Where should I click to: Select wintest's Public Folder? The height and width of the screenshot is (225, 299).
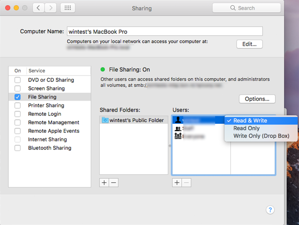pyautogui.click(x=136, y=120)
